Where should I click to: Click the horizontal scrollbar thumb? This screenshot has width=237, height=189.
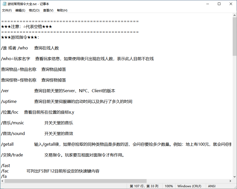pos(76,181)
